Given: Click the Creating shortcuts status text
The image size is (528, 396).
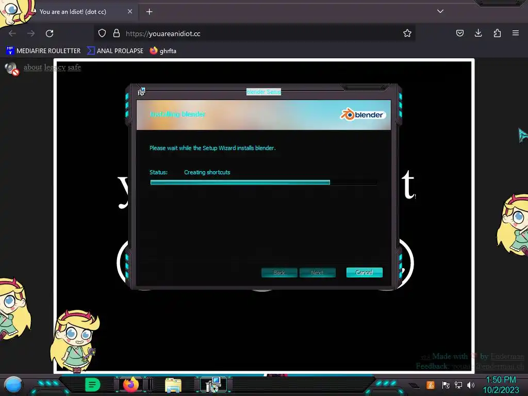Looking at the screenshot, I should click(x=207, y=172).
